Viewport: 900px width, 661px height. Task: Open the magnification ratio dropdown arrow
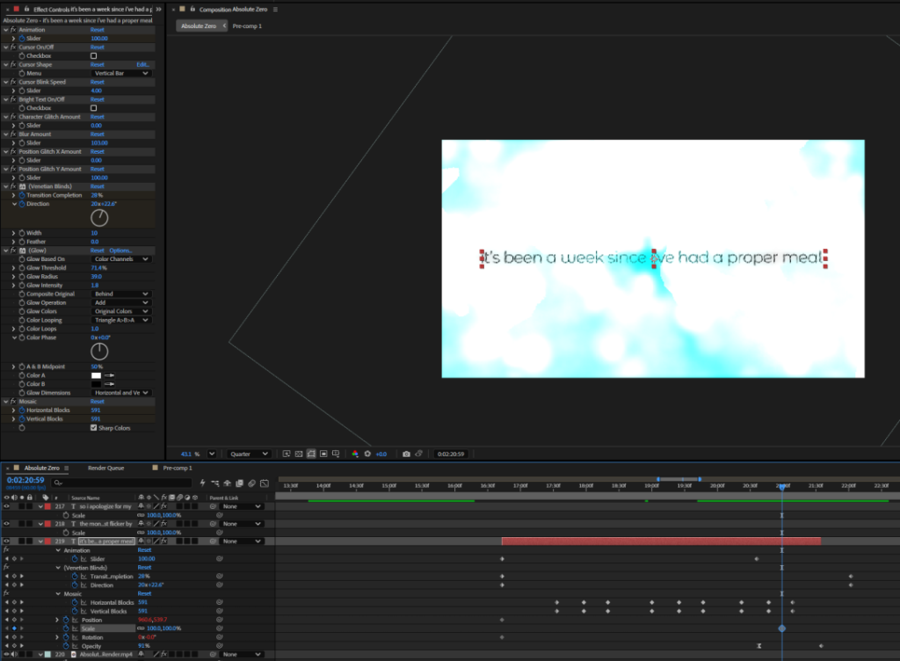(212, 454)
